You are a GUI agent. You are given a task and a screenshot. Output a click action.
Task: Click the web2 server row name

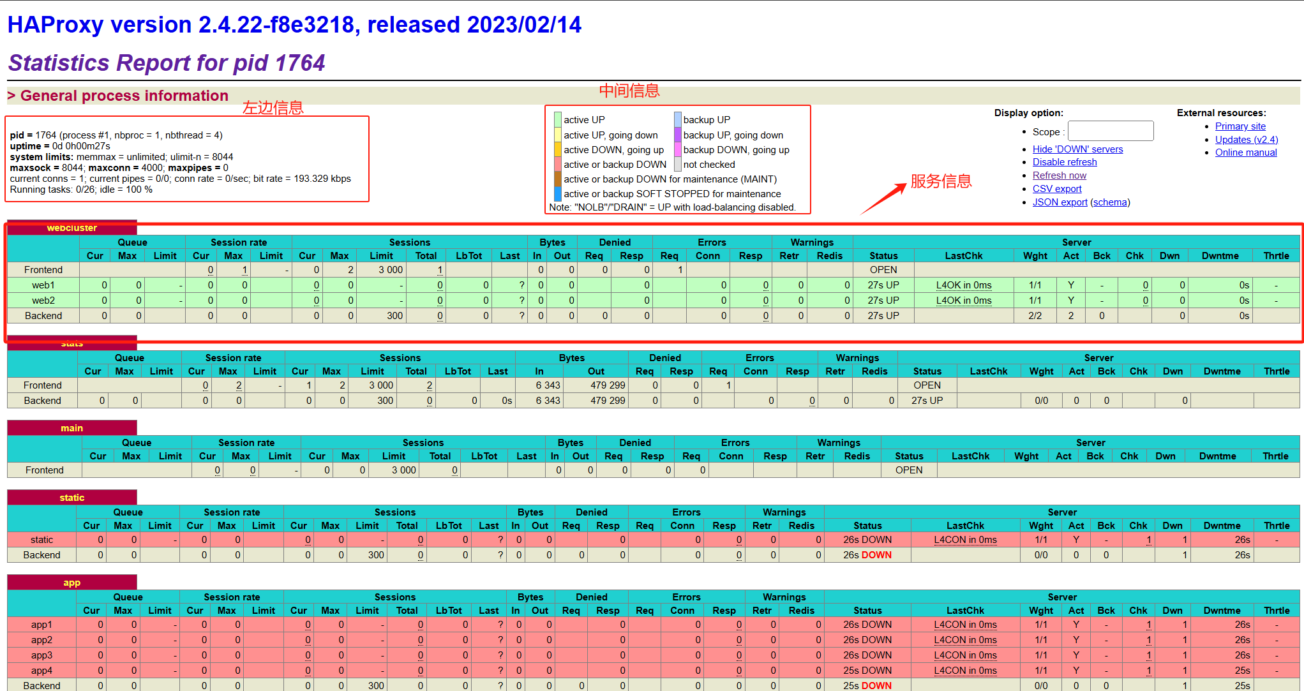[x=43, y=301]
